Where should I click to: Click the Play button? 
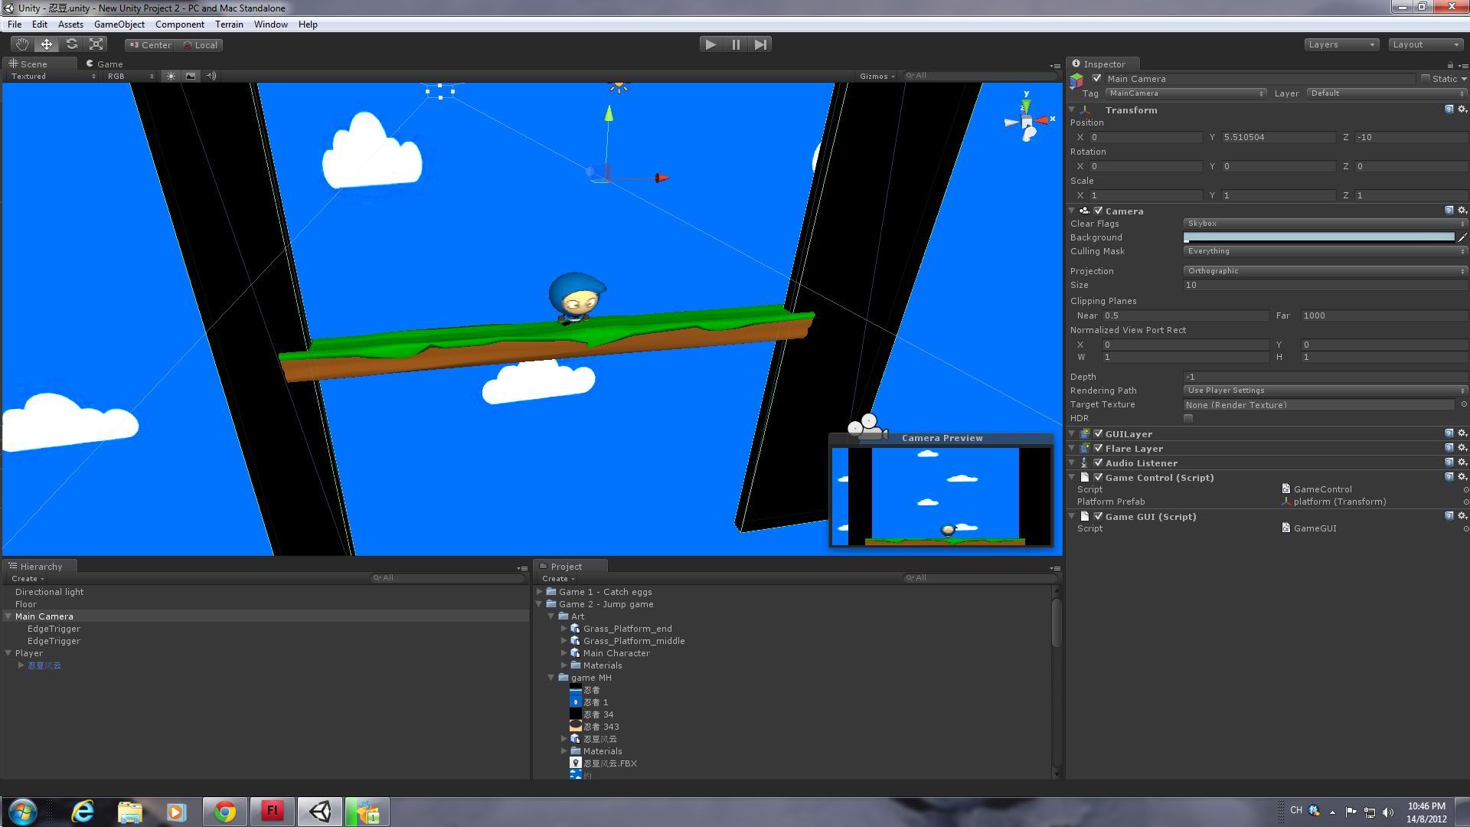coord(710,44)
